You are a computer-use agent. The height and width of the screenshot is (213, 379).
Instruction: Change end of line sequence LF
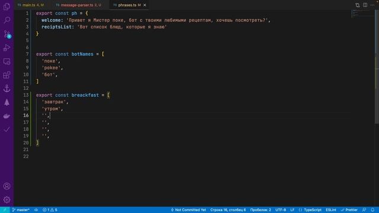(x=292, y=210)
